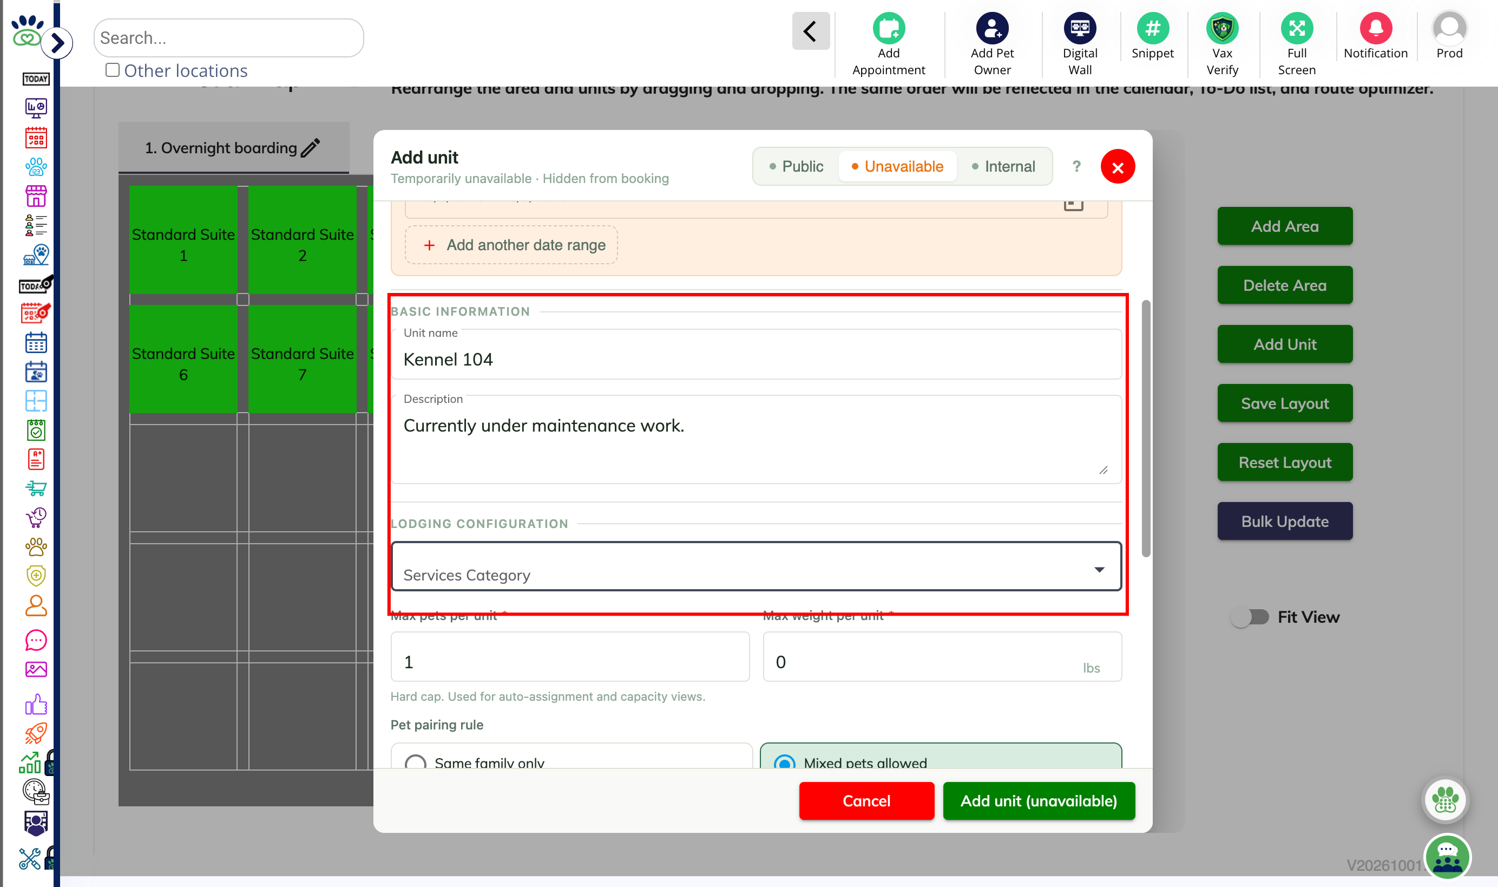Click the purple thumbs-up sidebar icon
1498x887 pixels.
tap(36, 704)
